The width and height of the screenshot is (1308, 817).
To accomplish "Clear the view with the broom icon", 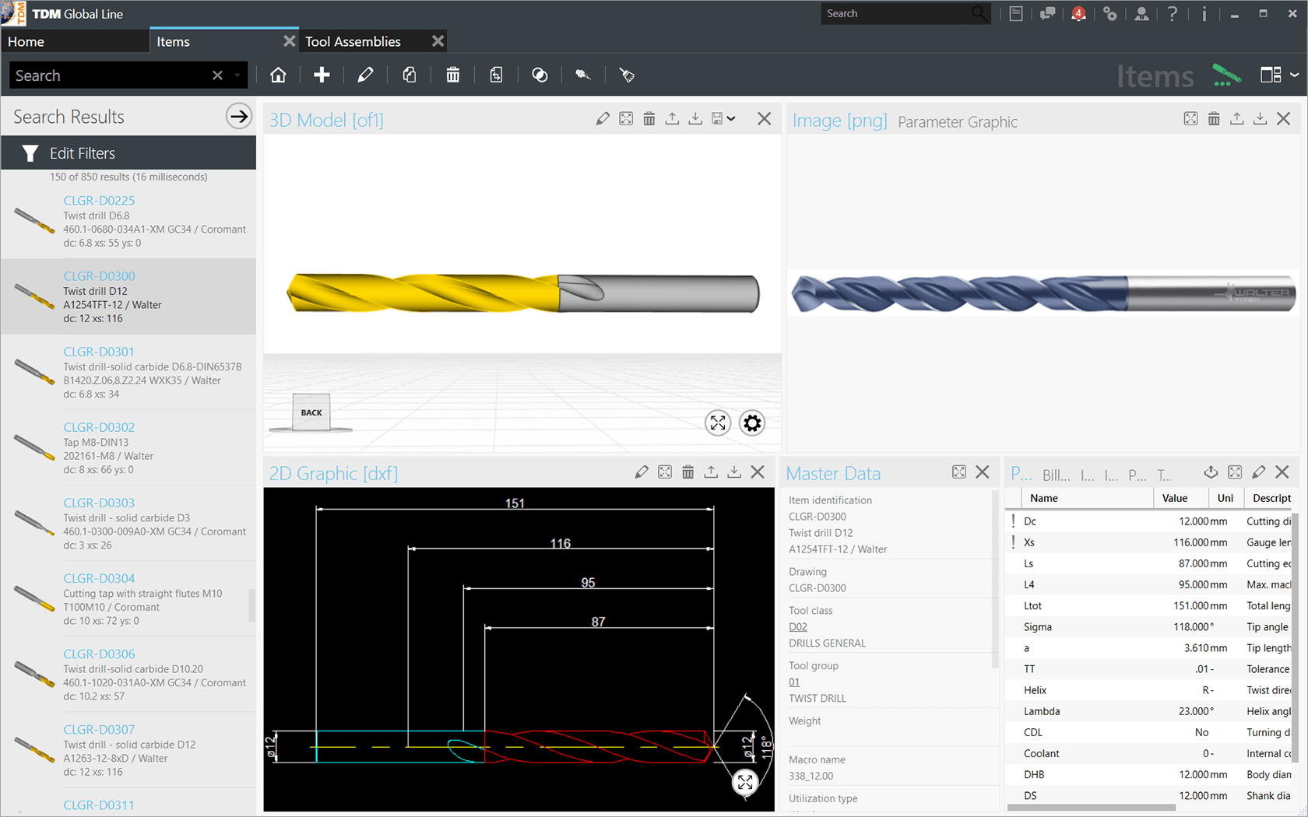I will [x=627, y=75].
